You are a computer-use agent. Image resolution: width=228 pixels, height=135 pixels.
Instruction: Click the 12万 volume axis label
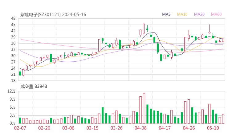(x=11, y=91)
